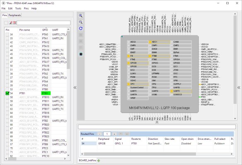Click the Routed Pins horizontal scrollbar
This screenshot has width=242, height=165.
(x=140, y=154)
